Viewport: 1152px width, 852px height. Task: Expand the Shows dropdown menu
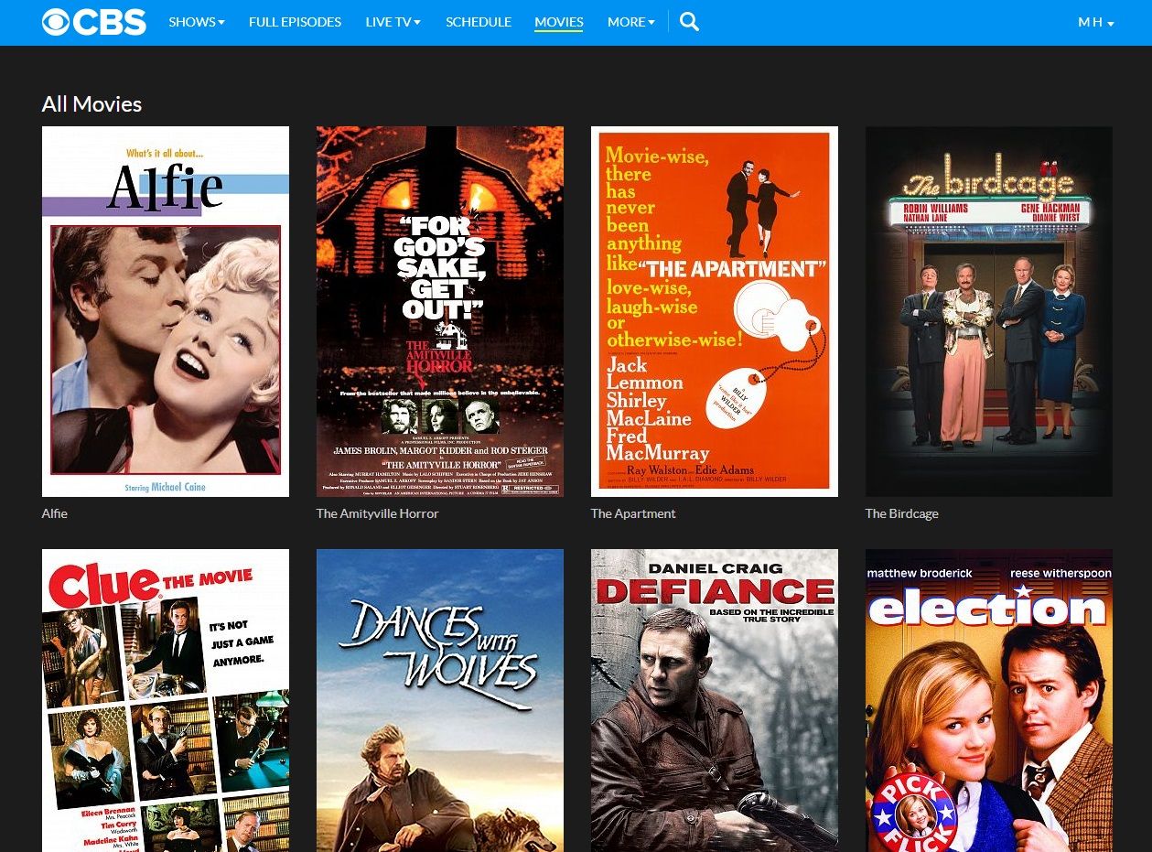[197, 22]
